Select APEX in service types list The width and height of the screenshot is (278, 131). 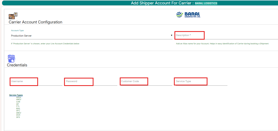19,97
